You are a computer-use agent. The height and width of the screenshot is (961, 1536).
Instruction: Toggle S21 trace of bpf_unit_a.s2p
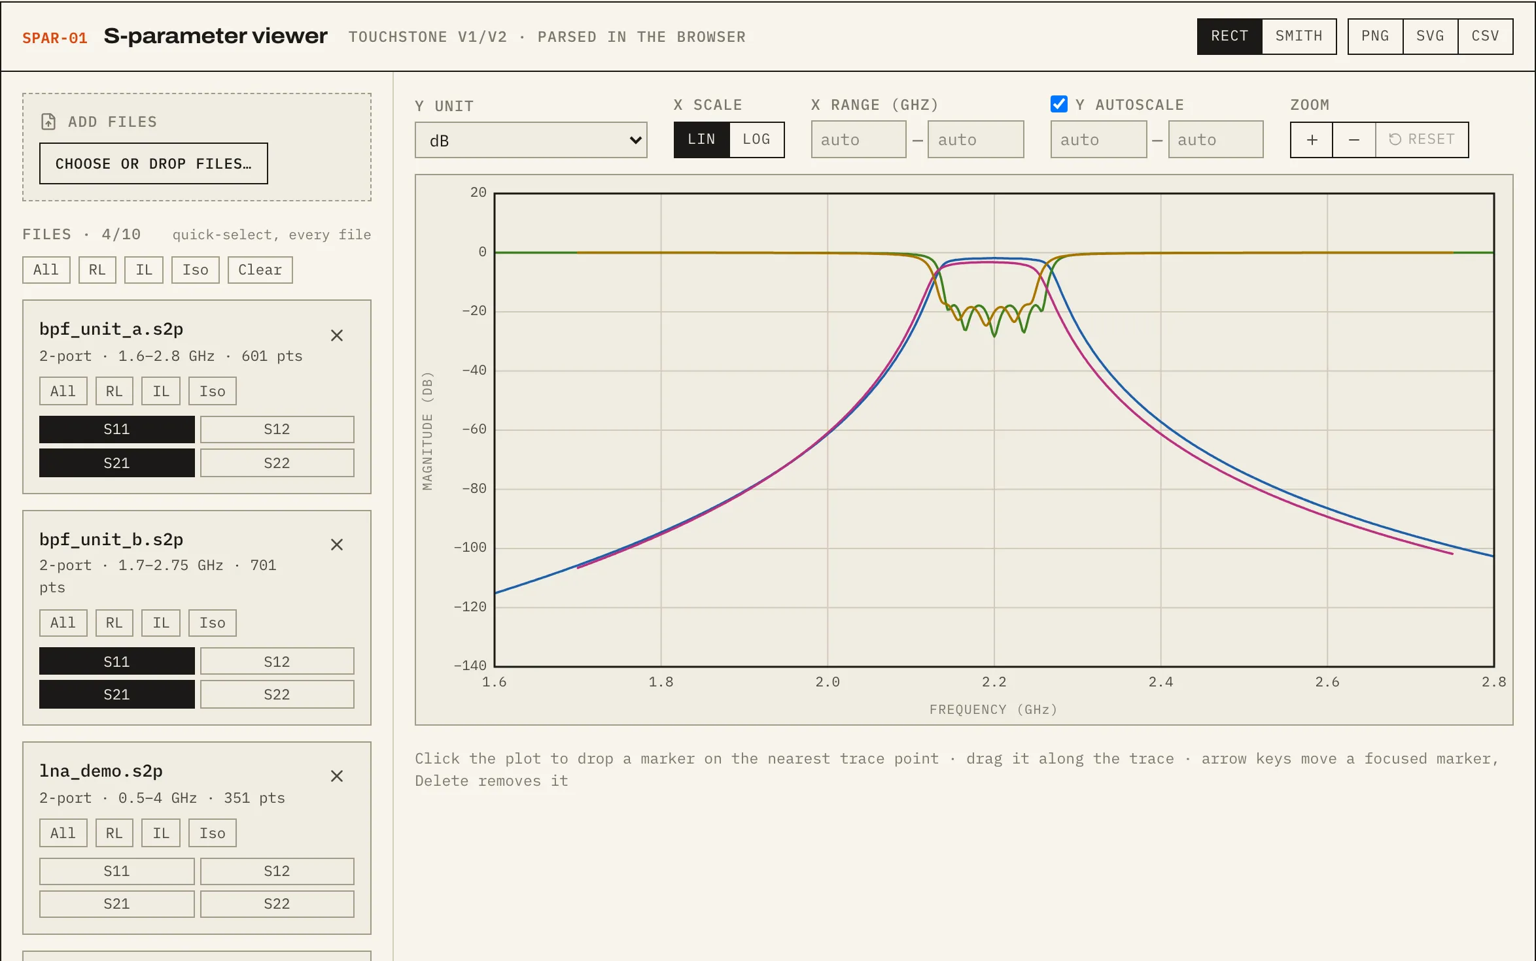click(x=117, y=464)
